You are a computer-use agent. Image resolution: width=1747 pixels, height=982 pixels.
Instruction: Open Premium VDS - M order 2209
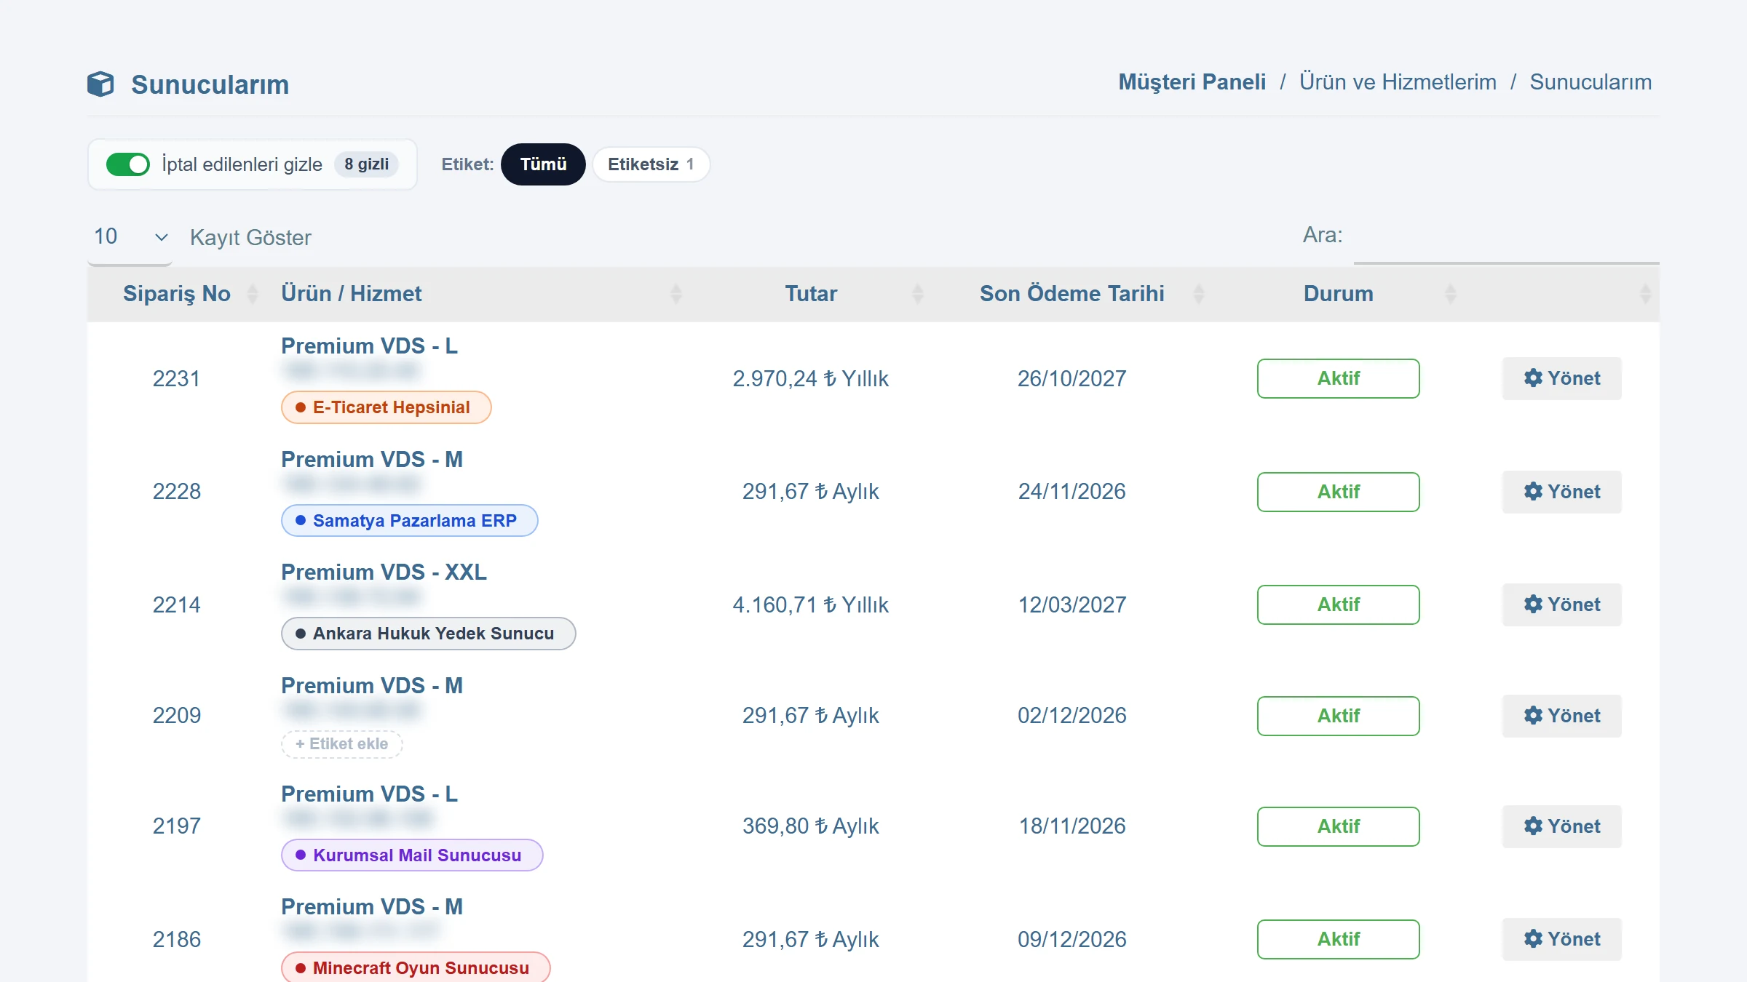tap(371, 686)
